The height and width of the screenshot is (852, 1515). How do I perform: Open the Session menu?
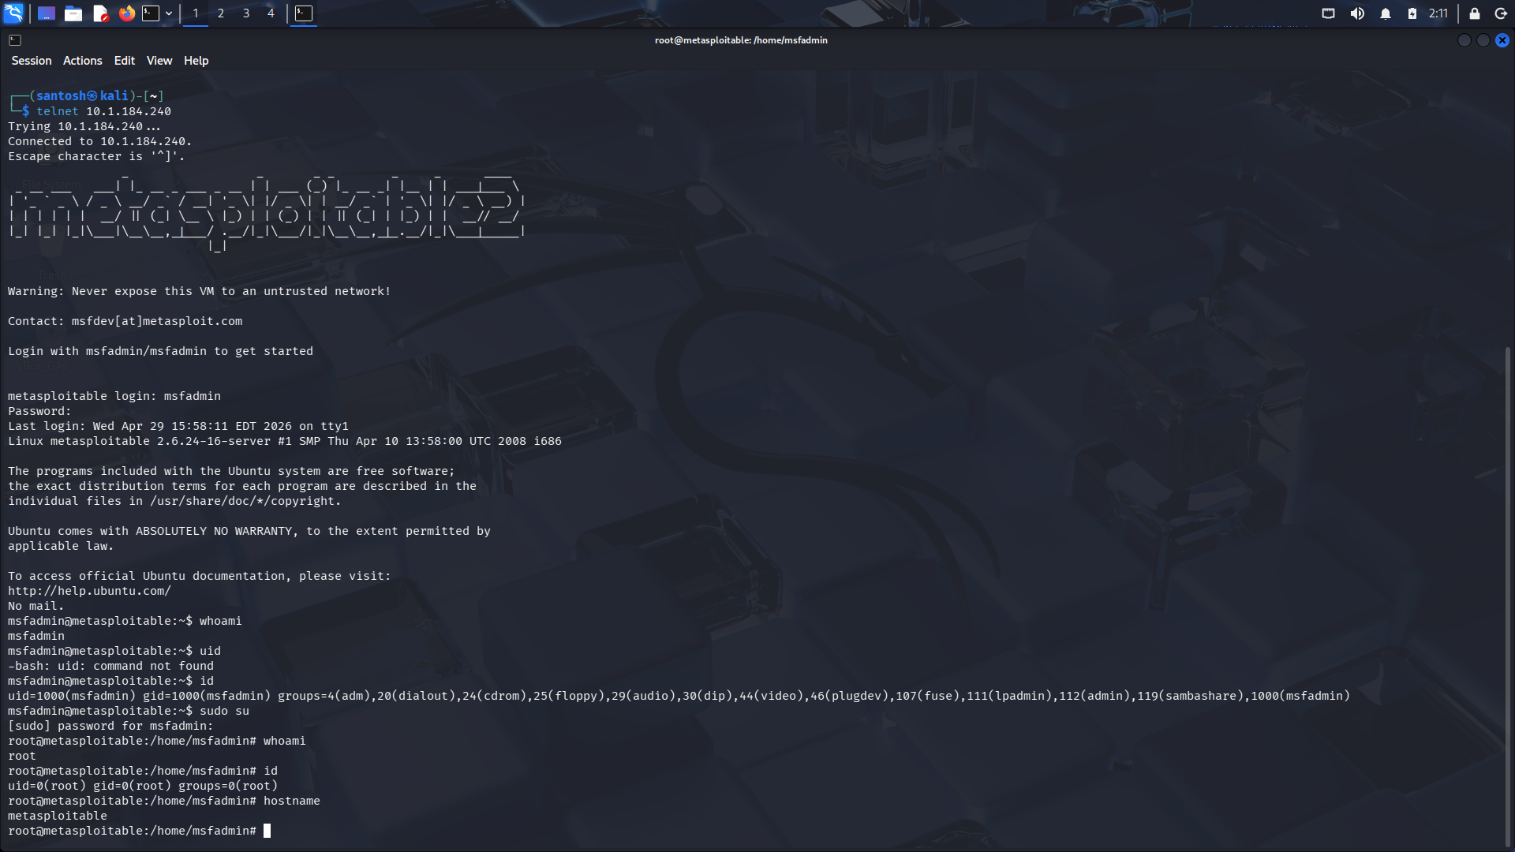pyautogui.click(x=32, y=61)
